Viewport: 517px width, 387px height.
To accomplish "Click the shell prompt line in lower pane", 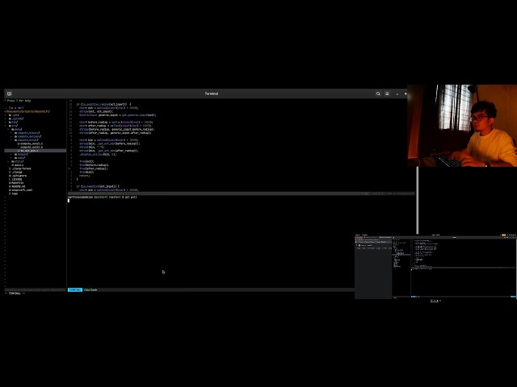I will (103, 197).
